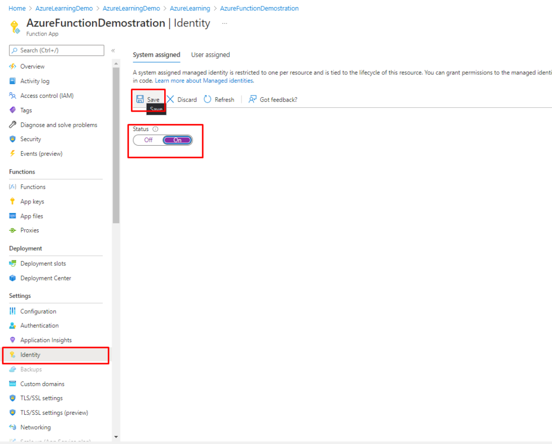Click the Custom domains icon

click(13, 384)
